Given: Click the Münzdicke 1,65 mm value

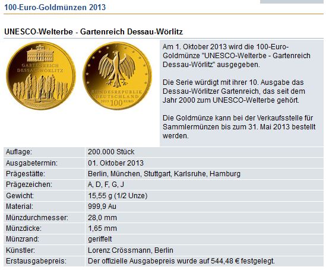Looking at the screenshot, I should pos(102,228).
